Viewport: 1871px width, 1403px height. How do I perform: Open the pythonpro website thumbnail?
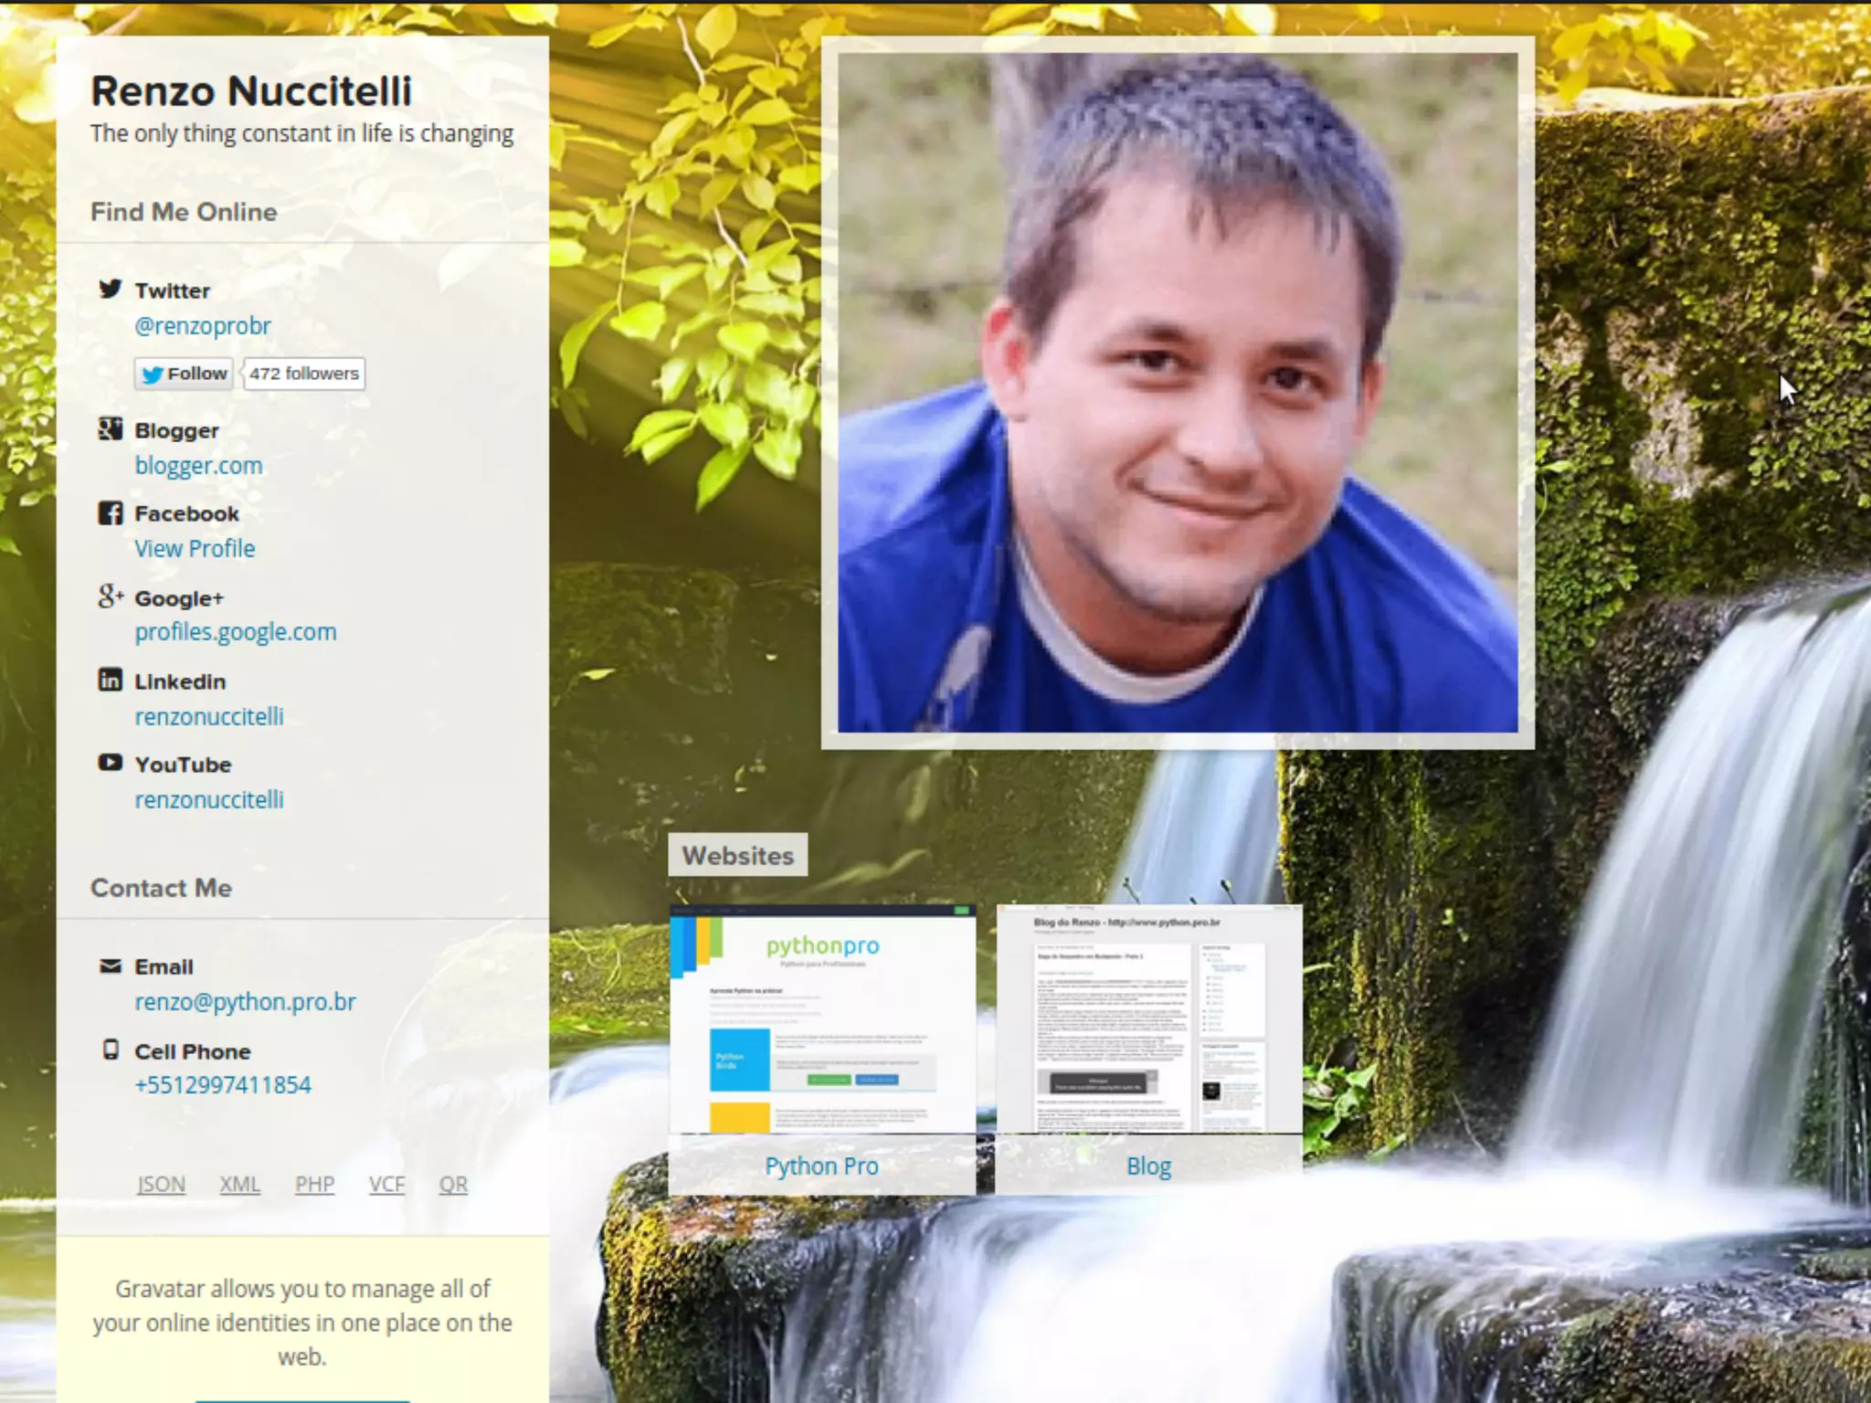pos(822,1019)
